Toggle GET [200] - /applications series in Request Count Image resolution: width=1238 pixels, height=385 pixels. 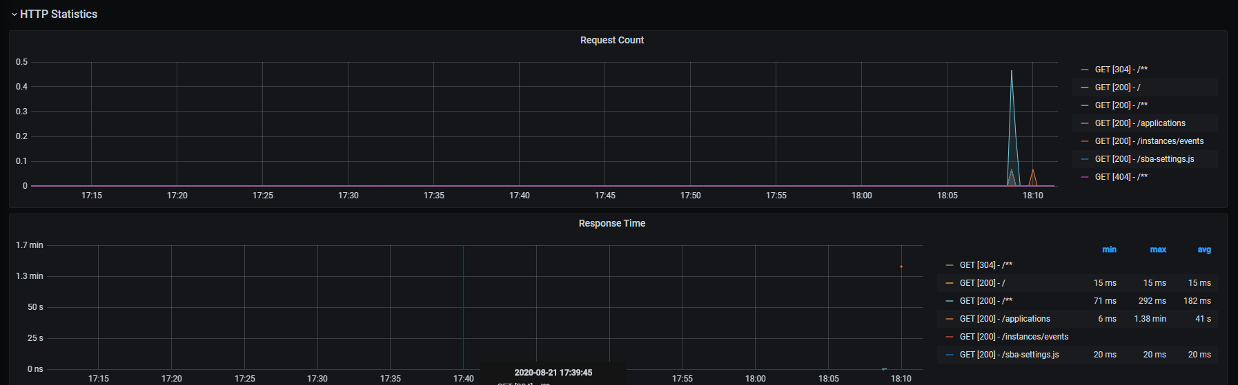1140,123
